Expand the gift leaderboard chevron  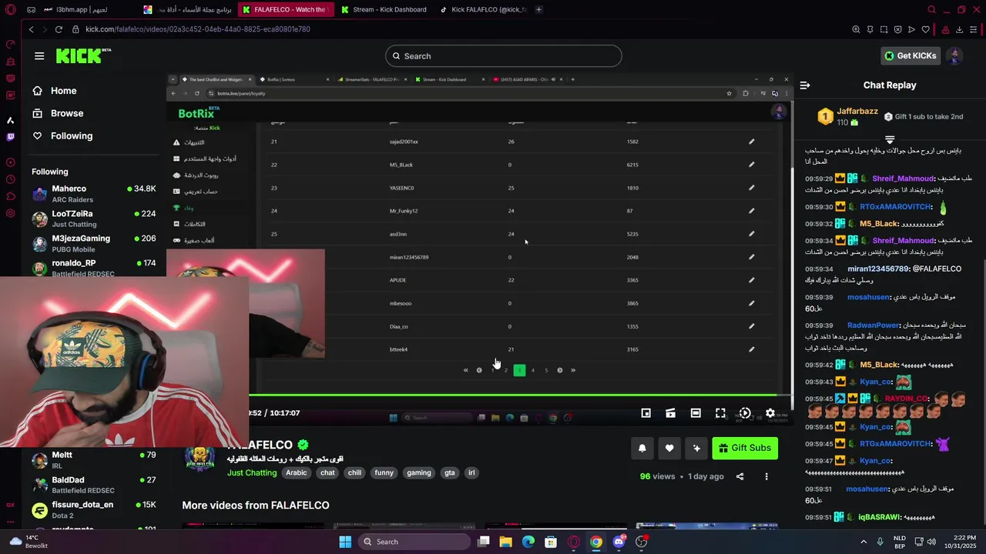coord(890,140)
